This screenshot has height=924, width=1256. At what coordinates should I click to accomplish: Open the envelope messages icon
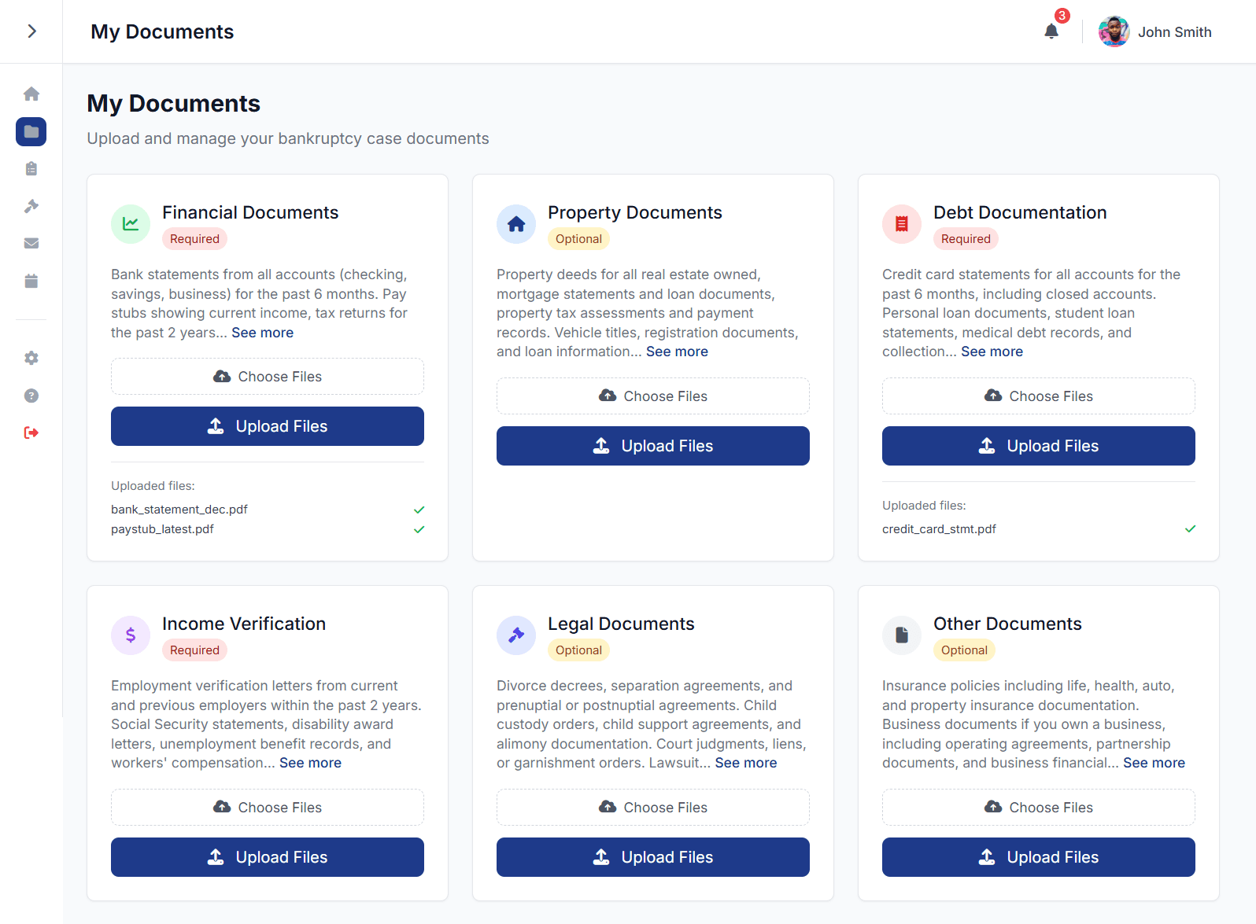click(31, 244)
